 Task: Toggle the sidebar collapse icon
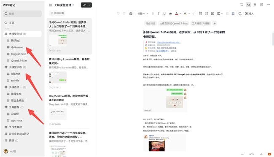pyautogui.click(x=50, y=5)
